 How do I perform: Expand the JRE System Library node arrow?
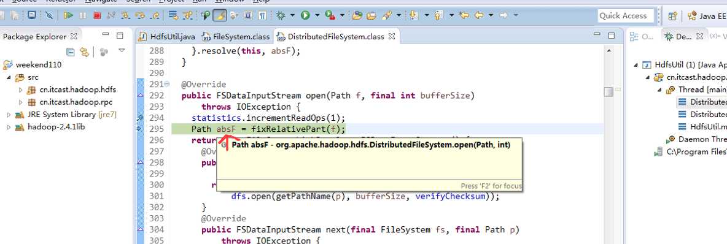9,115
